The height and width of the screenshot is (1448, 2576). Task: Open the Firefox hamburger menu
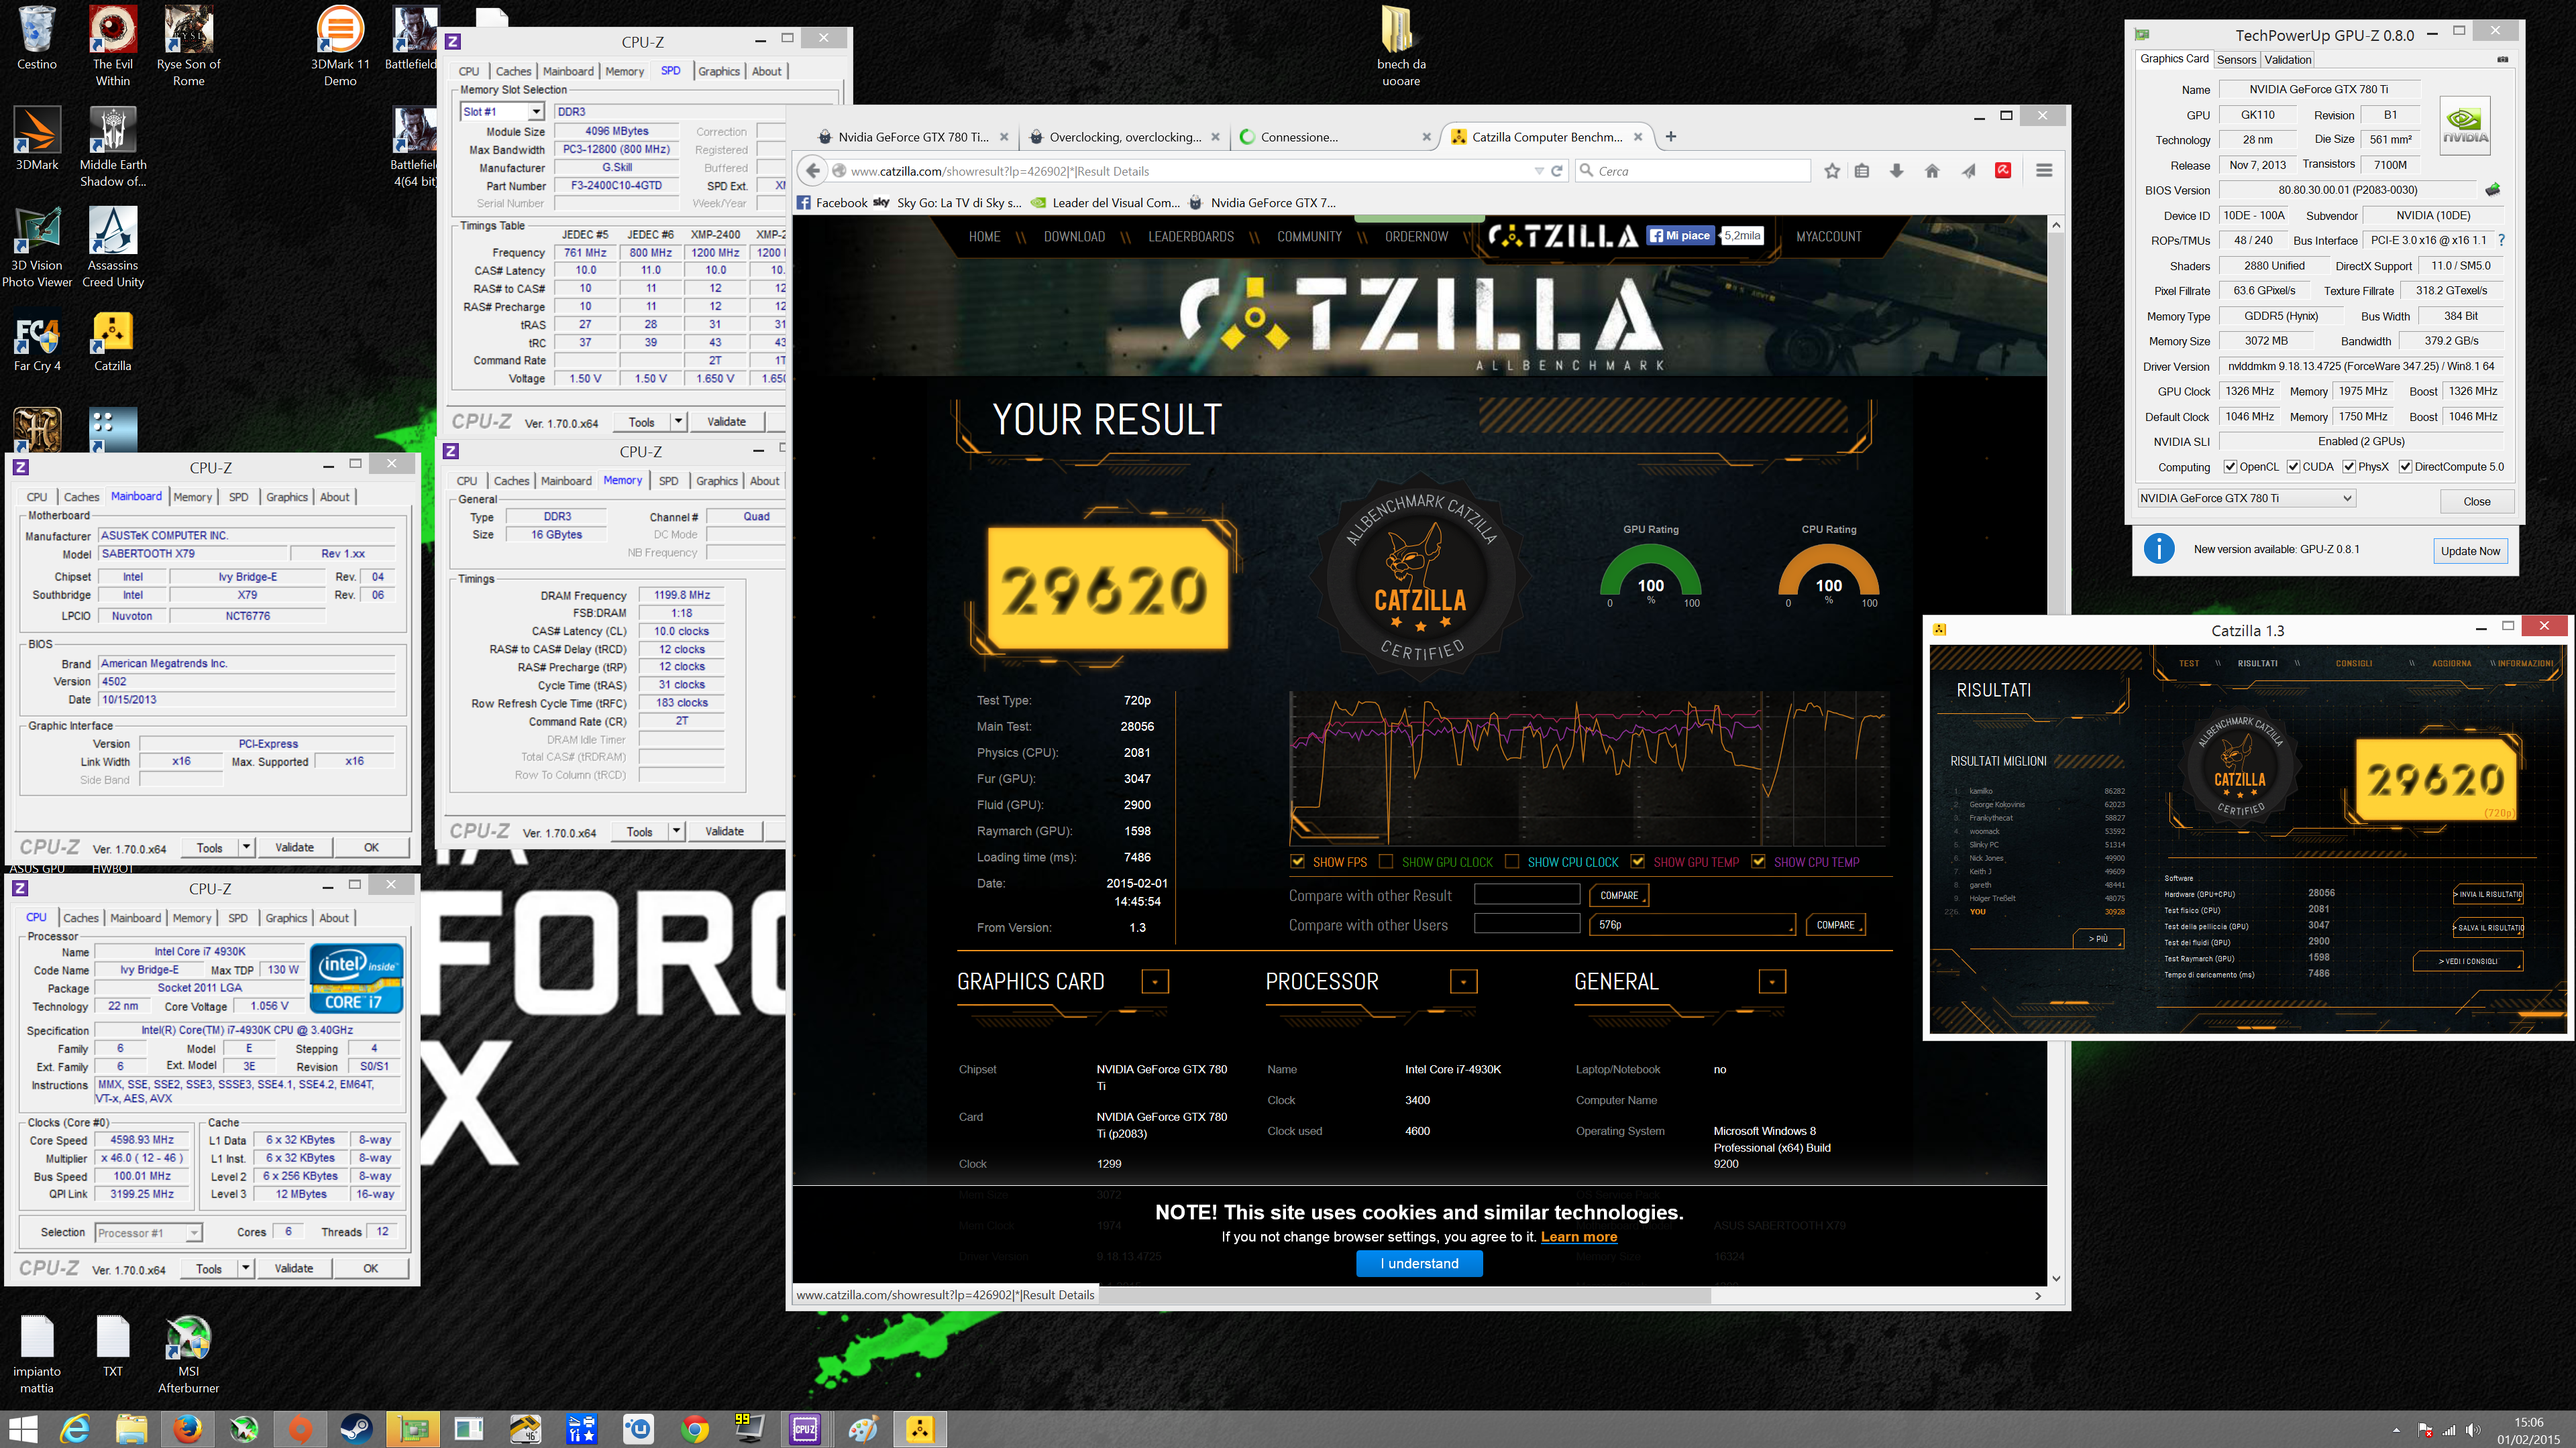[2044, 171]
